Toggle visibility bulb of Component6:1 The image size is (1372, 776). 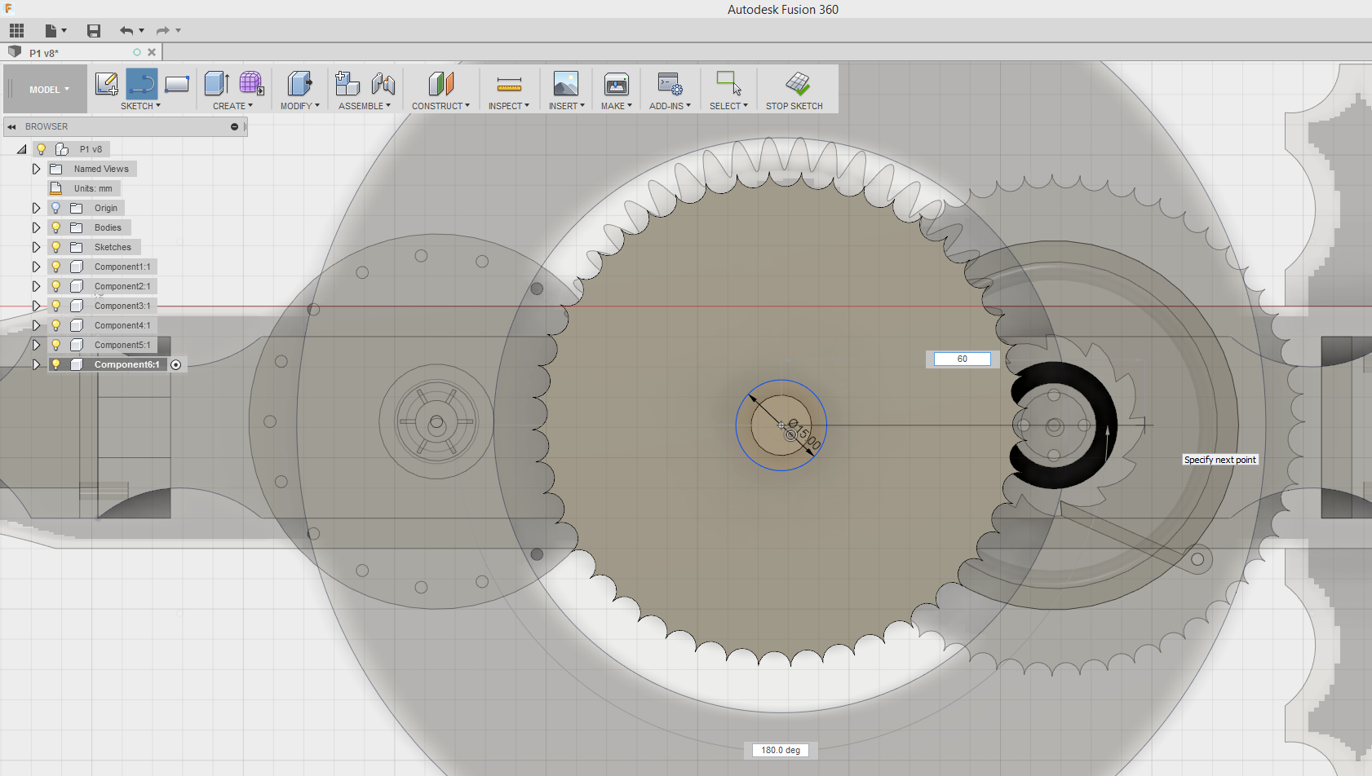pos(56,364)
